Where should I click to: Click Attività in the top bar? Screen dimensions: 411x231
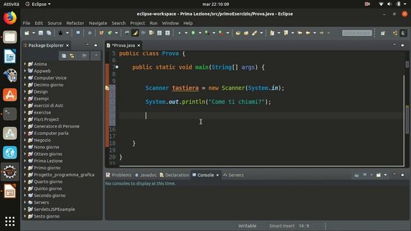(12, 4)
